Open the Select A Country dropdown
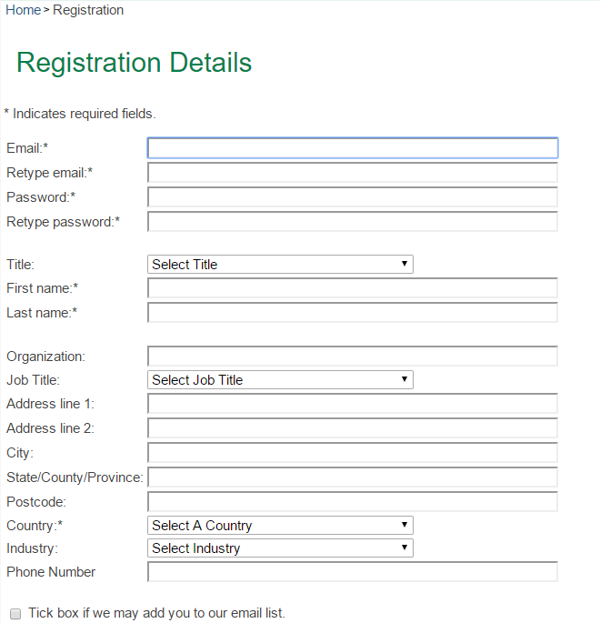The image size is (600, 623). (x=280, y=526)
